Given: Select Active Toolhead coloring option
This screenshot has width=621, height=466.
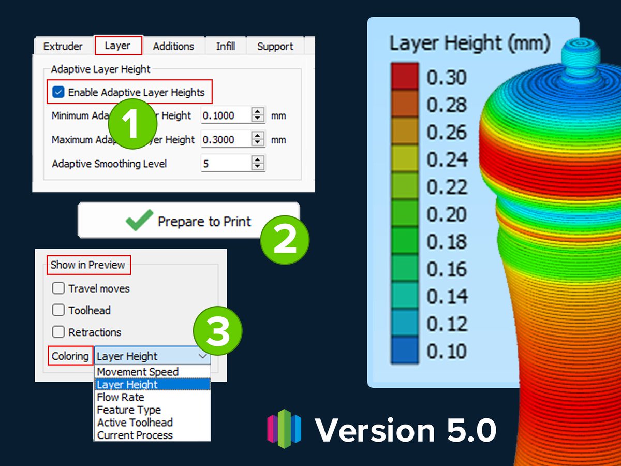Looking at the screenshot, I should click(x=153, y=423).
